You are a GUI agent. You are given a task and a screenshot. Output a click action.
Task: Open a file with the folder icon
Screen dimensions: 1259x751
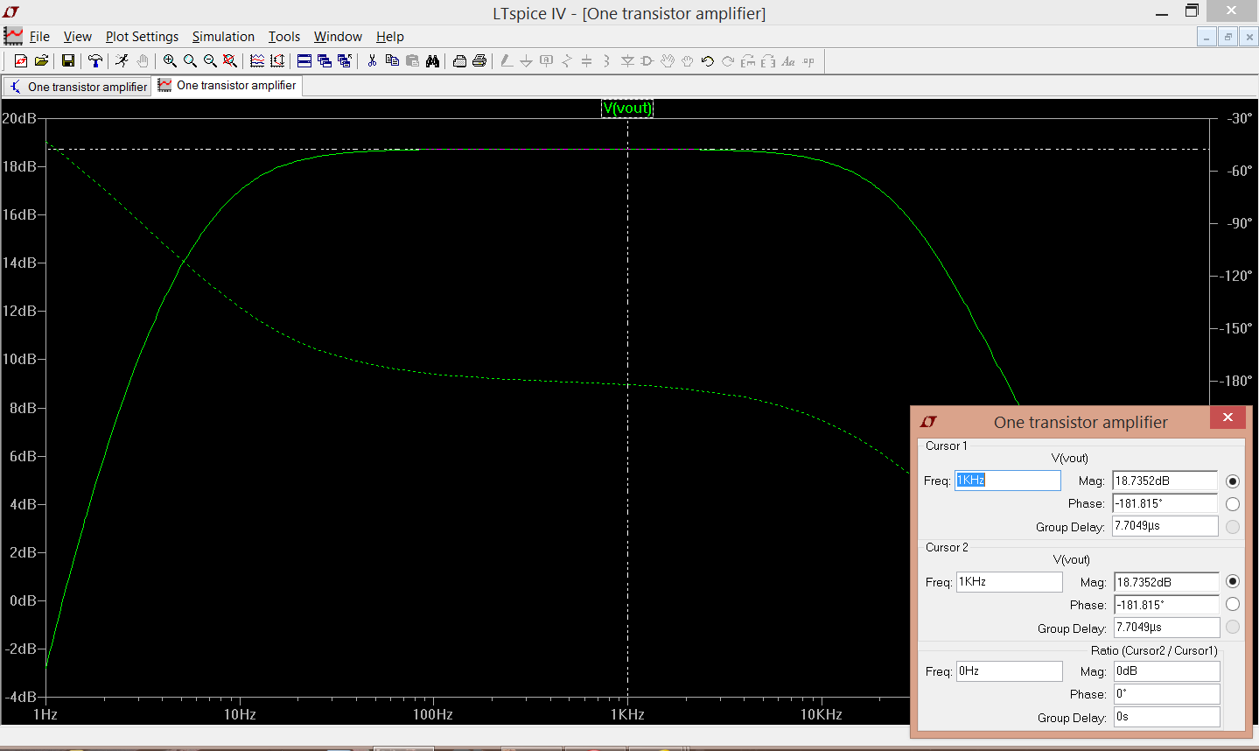[x=41, y=60]
